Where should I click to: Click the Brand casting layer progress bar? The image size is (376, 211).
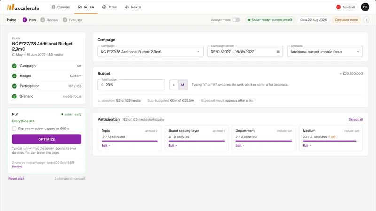[196, 141]
